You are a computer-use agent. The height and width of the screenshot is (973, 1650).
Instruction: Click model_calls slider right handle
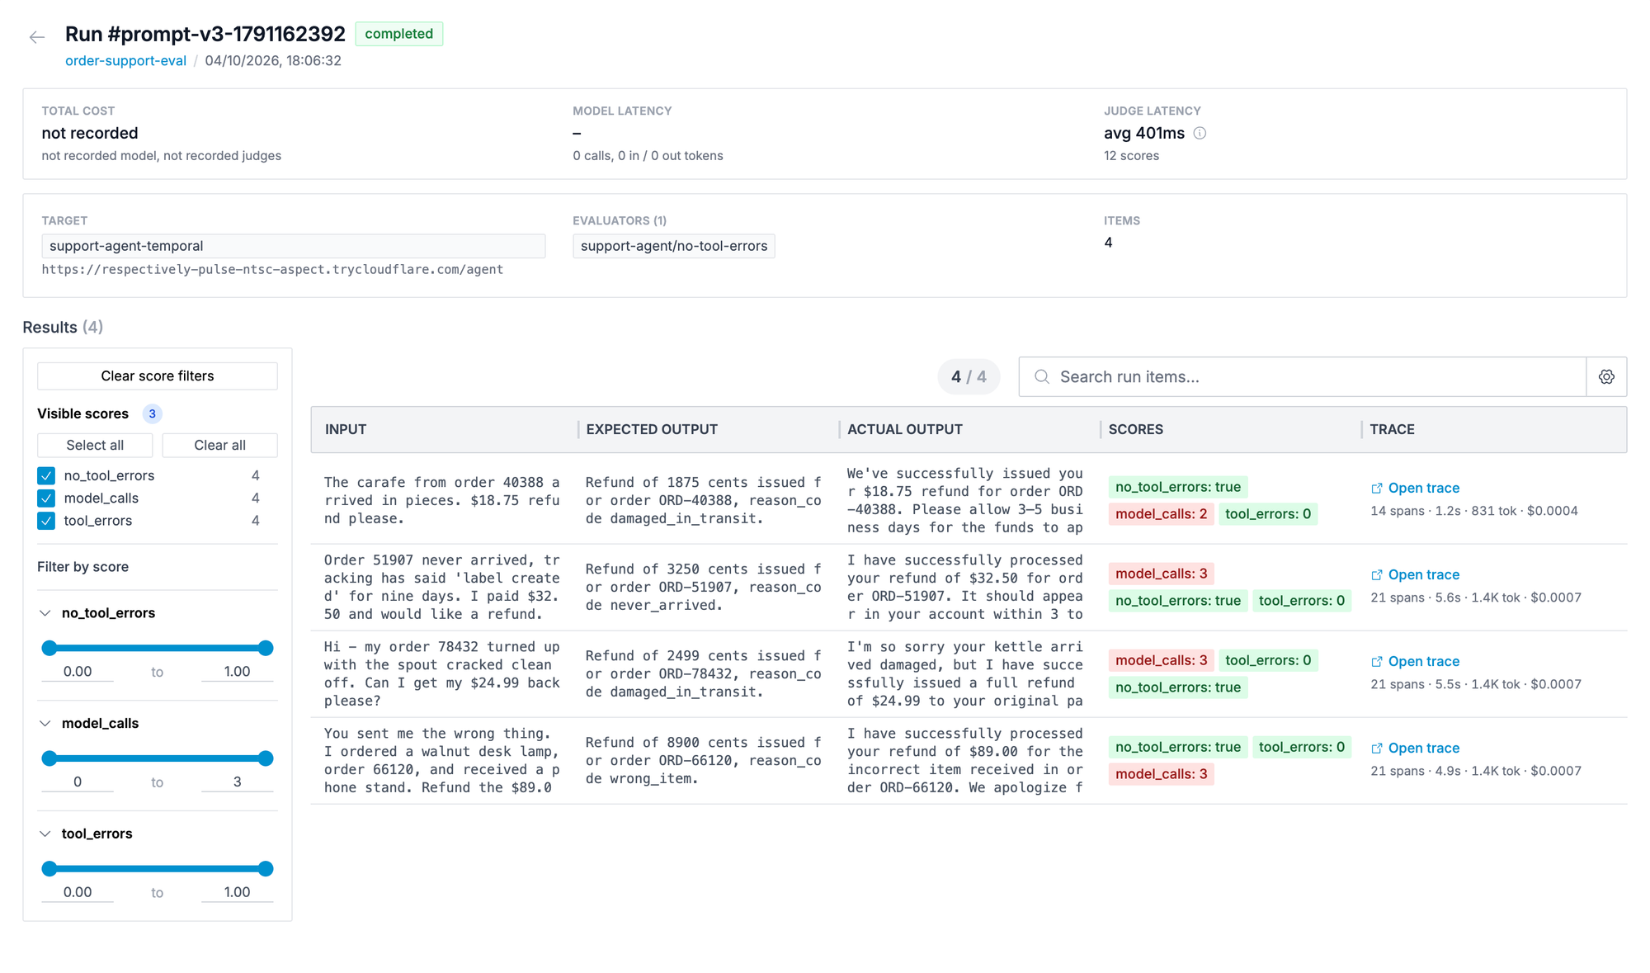pyautogui.click(x=265, y=758)
